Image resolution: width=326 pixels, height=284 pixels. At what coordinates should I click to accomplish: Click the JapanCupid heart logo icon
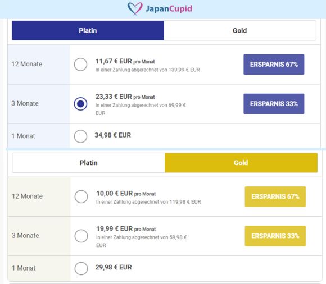coord(135,9)
